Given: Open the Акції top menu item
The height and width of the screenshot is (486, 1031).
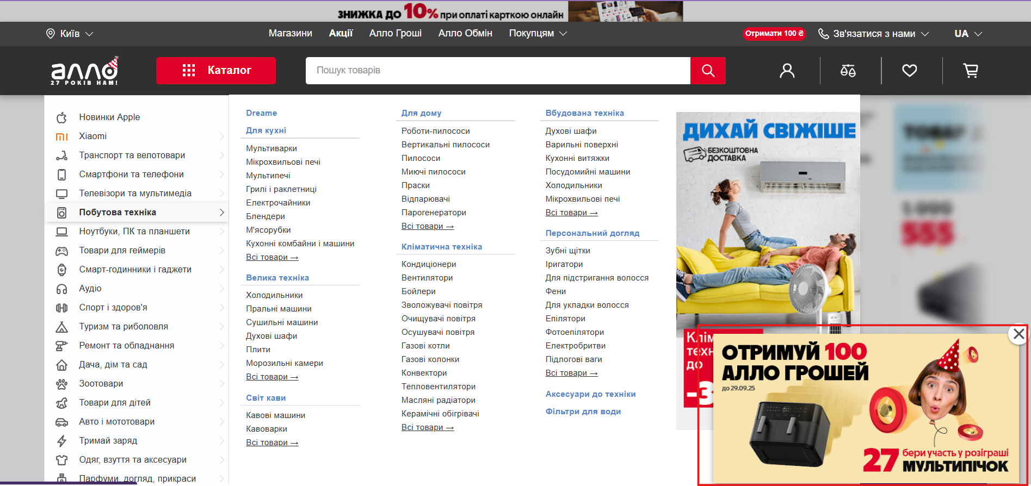Looking at the screenshot, I should [341, 34].
